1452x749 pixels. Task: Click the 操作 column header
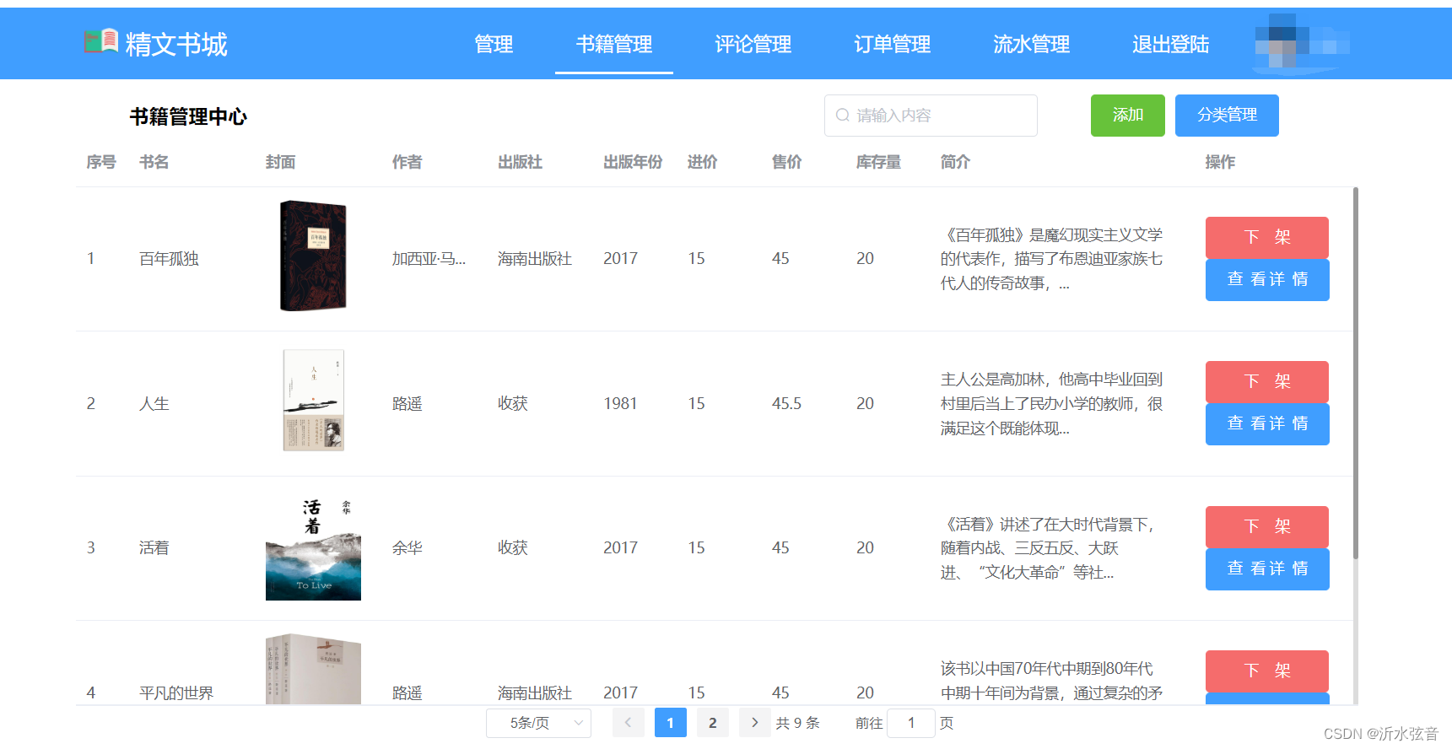pos(1220,162)
